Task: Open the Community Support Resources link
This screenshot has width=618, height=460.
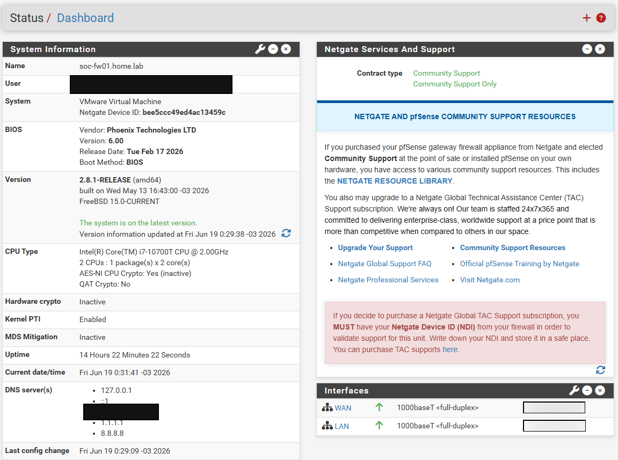Action: pos(512,247)
